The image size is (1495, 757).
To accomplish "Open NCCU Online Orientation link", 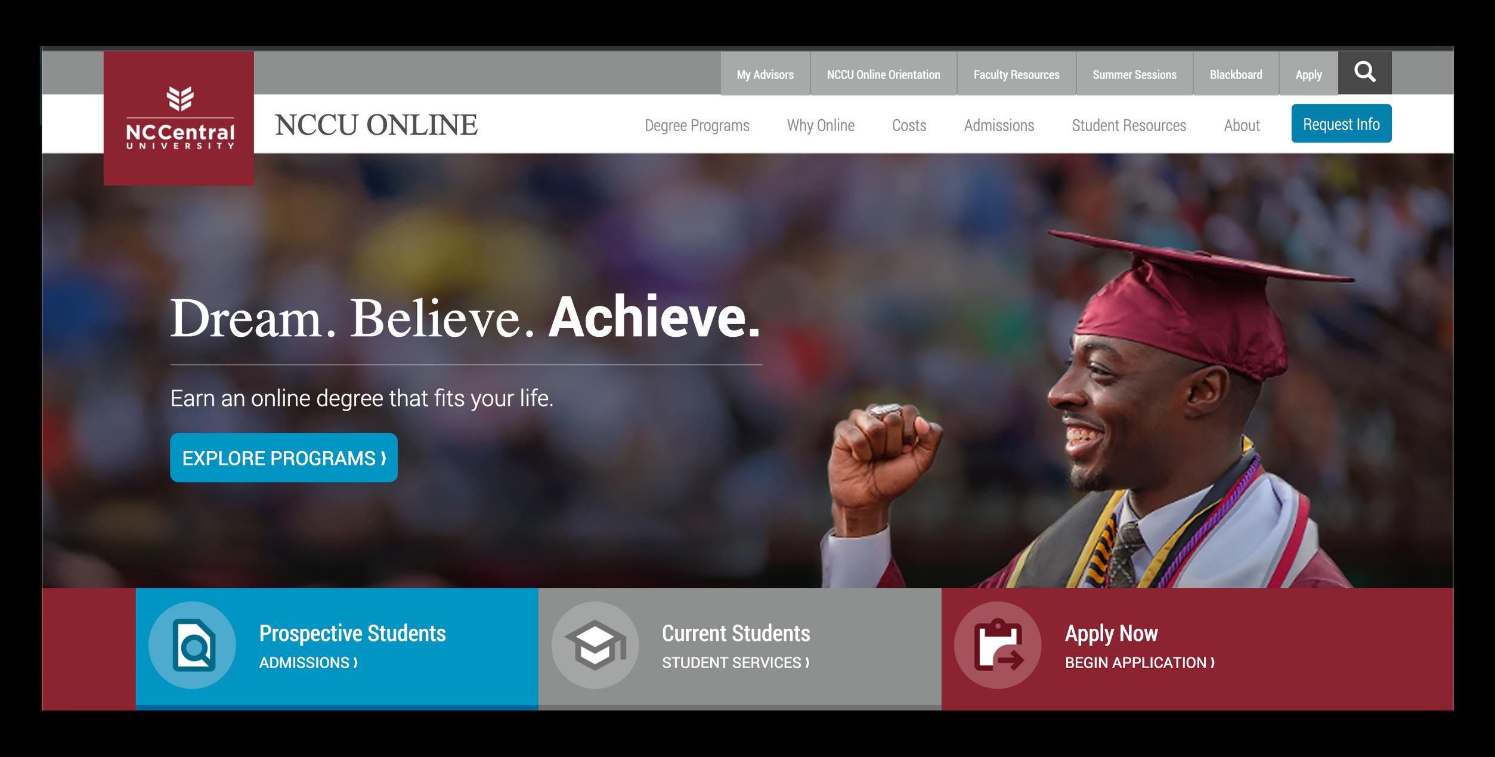I will 883,74.
